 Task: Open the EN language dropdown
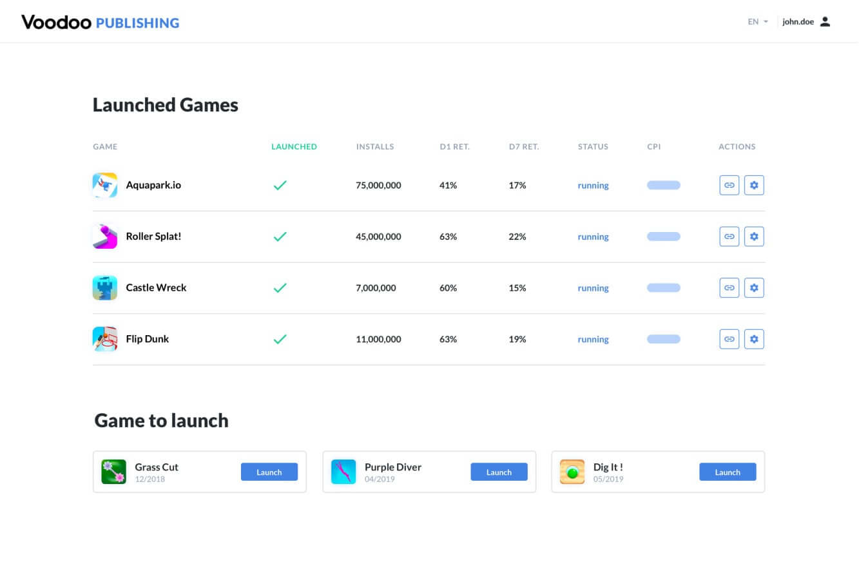[x=758, y=21]
